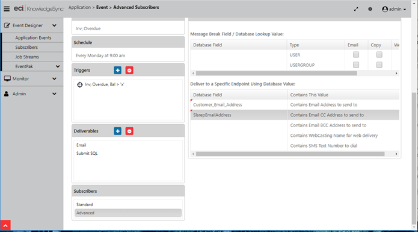Click the Monitor screen icon
This screenshot has height=232, width=418.
tap(7, 78)
